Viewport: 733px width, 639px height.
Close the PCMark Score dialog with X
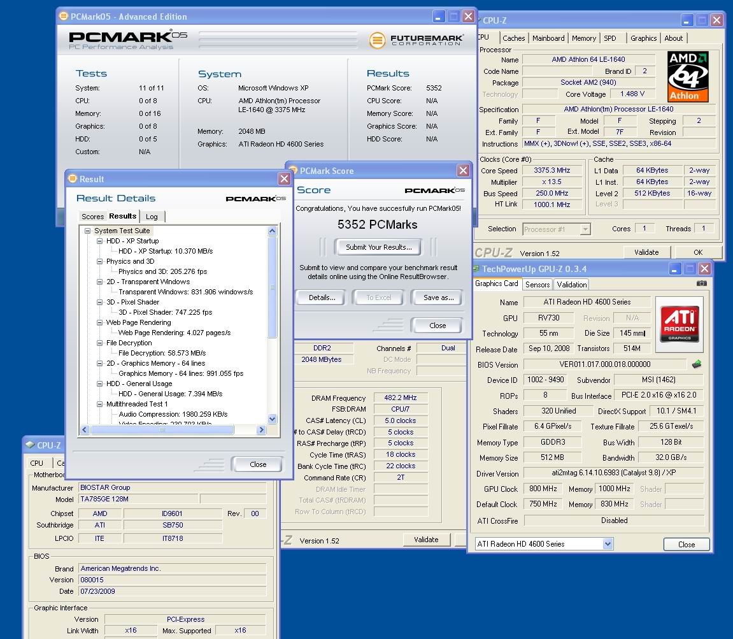pyautogui.click(x=463, y=170)
